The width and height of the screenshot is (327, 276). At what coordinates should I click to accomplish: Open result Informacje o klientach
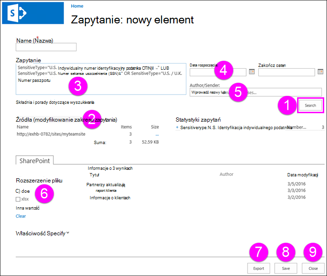pyautogui.click(x=110, y=198)
